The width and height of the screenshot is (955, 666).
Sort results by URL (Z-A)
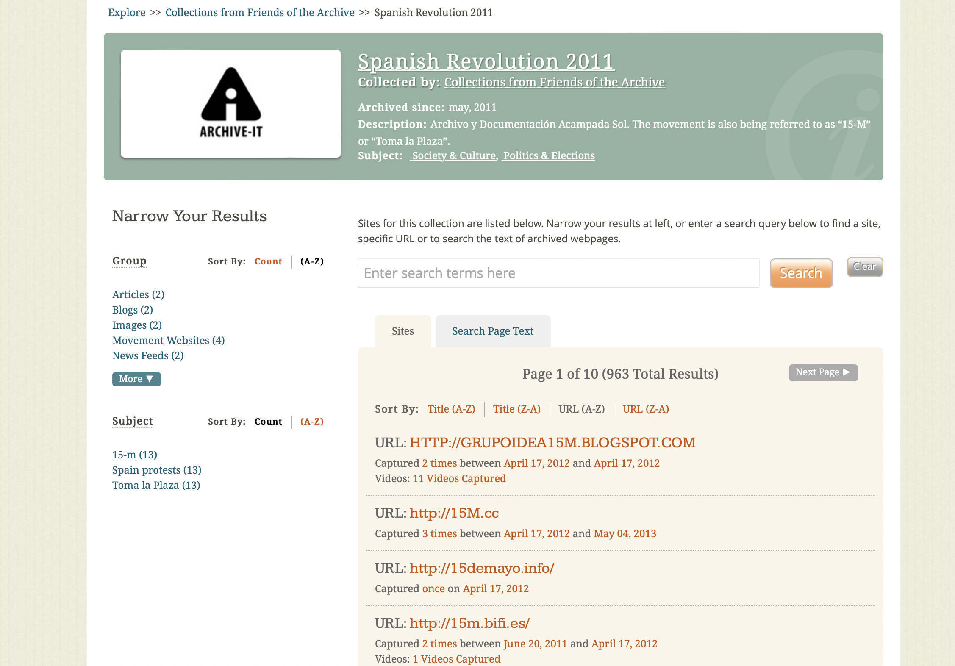pos(646,409)
